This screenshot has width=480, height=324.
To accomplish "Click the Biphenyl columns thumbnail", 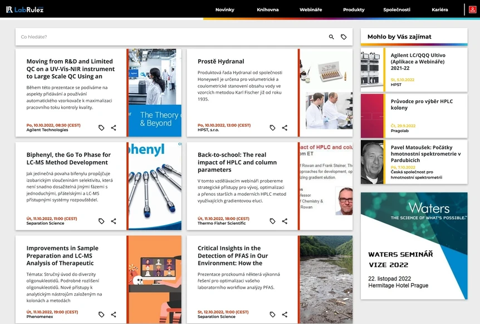I will (x=155, y=186).
